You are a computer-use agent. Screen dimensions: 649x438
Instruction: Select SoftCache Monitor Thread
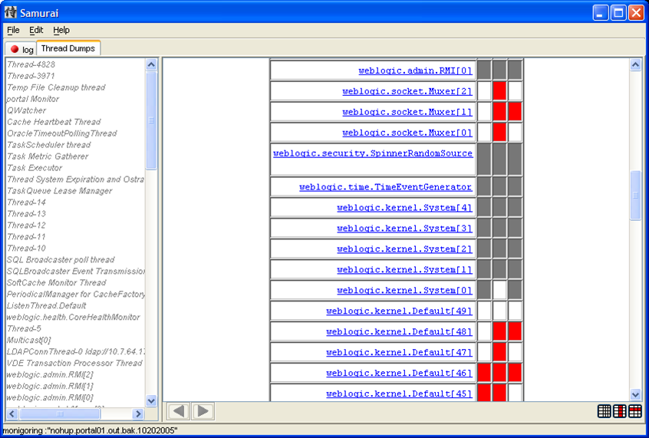click(x=57, y=283)
